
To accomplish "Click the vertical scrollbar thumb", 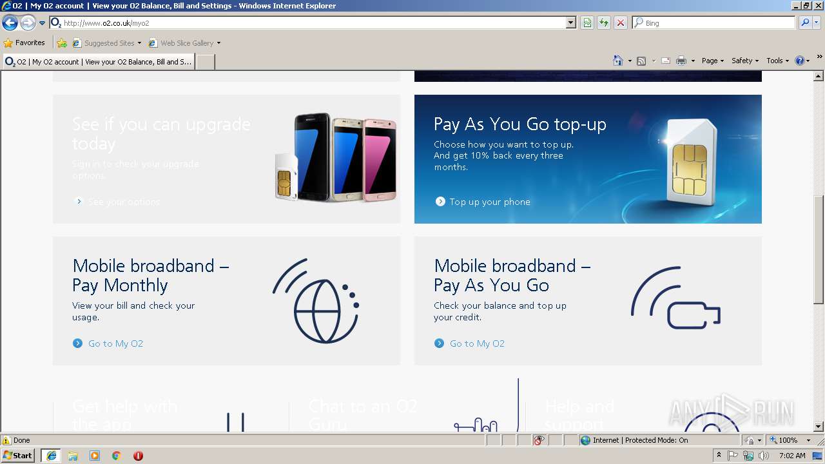I will (x=819, y=248).
